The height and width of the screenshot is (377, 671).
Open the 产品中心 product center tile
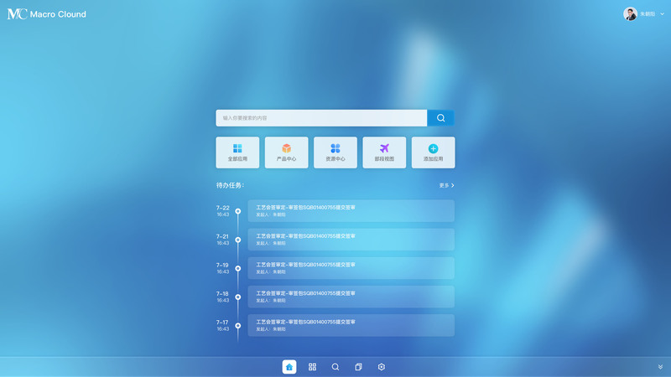[x=286, y=152]
